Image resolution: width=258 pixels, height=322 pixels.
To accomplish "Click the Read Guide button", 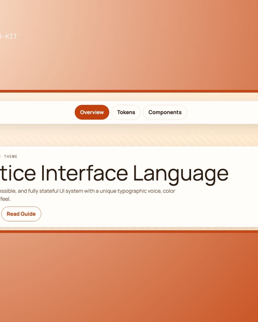I will (x=21, y=214).
